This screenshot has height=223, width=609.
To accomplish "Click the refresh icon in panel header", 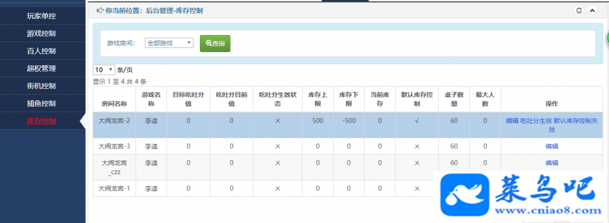I will [579, 11].
